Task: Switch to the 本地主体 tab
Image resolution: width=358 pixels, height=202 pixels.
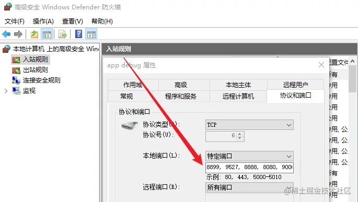Action: [238, 85]
